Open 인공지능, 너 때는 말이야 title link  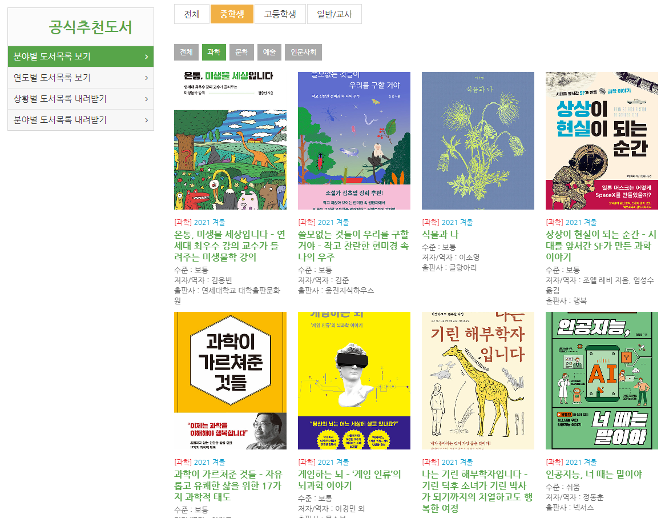click(x=594, y=474)
